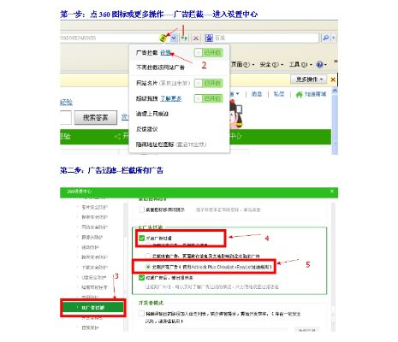
Task: Select 清理上网痕迹 in the popup menu
Action: (x=152, y=114)
